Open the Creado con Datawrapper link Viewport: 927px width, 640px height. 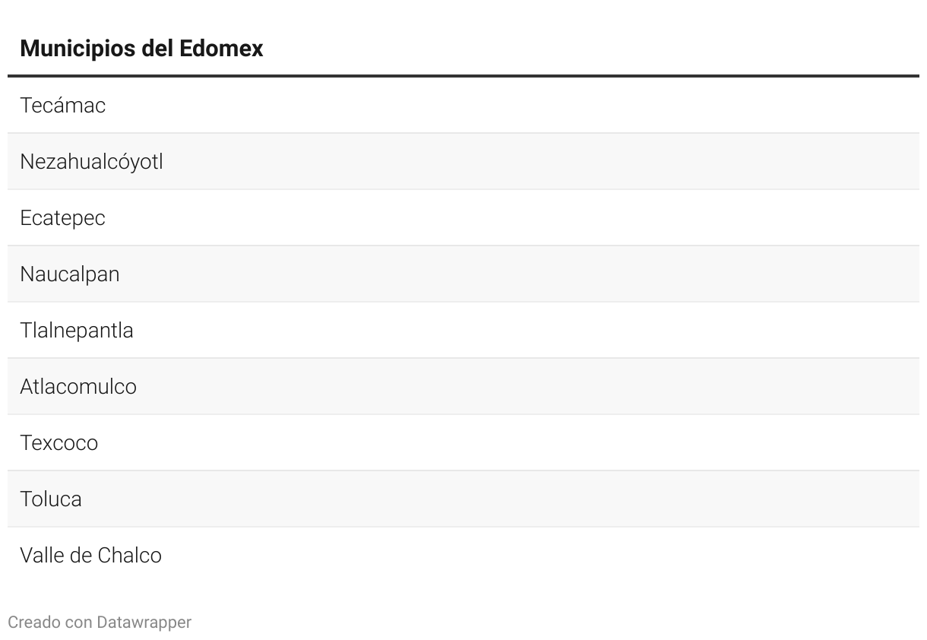[x=100, y=623]
